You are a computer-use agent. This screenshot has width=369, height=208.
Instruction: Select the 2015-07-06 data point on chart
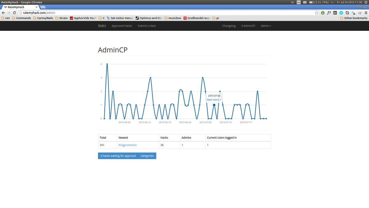[x=214, y=105]
